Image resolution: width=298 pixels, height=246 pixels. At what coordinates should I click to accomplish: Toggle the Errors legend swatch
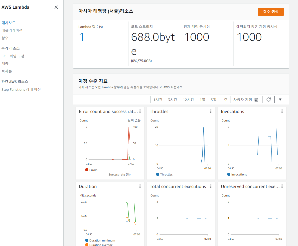pos(87,170)
